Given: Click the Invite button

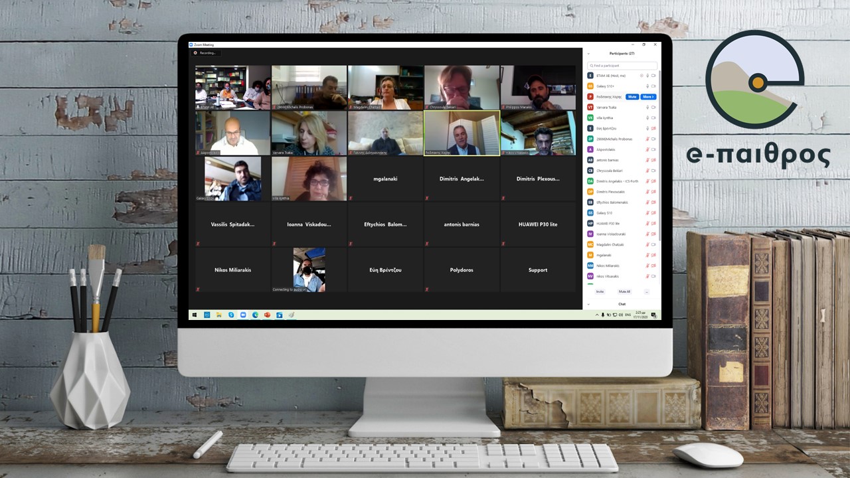Looking at the screenshot, I should point(600,291).
